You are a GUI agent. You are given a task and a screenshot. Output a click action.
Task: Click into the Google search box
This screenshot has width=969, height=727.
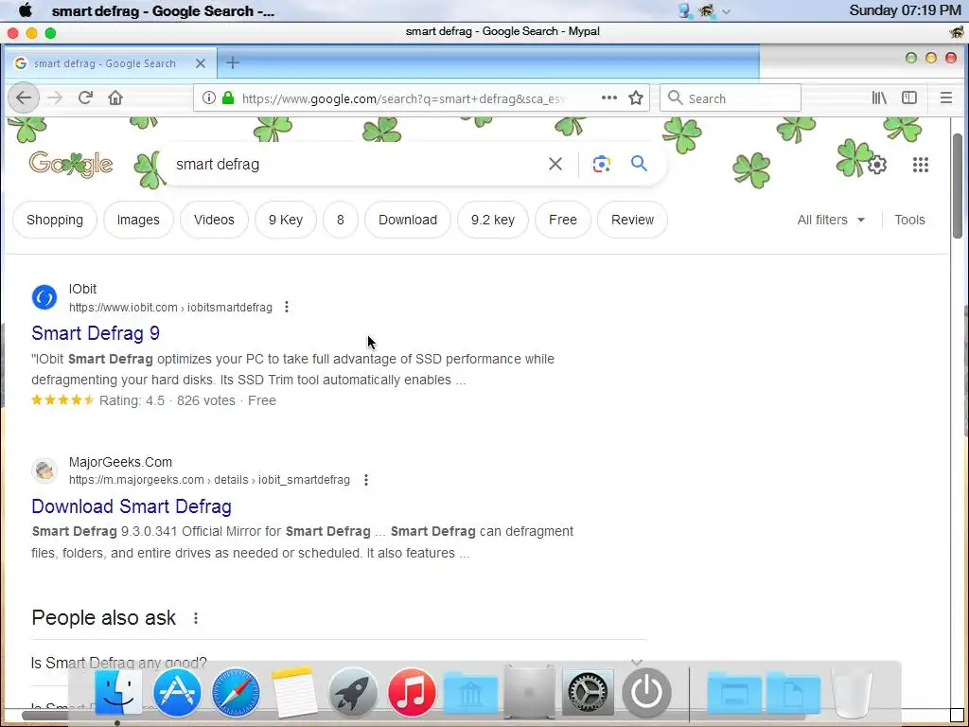(x=359, y=164)
